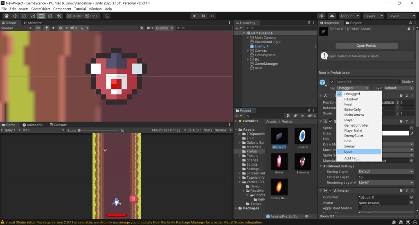Open cloud services icon
The height and width of the screenshot is (225, 419).
332,16
